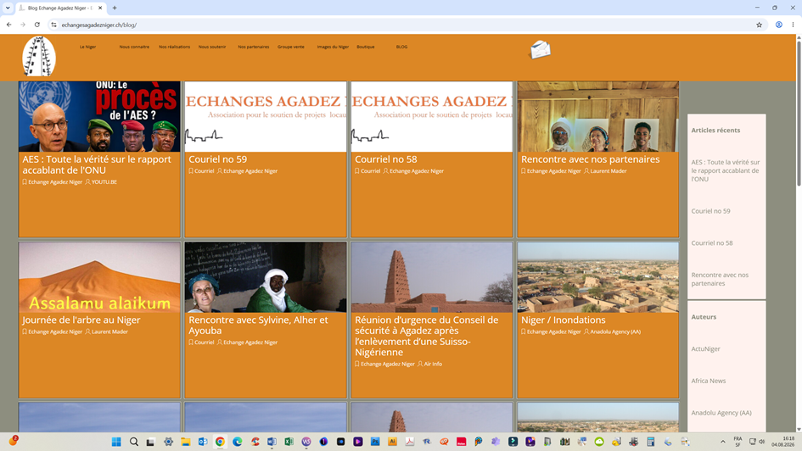Reload the page with the refresh icon
802x451 pixels.
coord(36,25)
